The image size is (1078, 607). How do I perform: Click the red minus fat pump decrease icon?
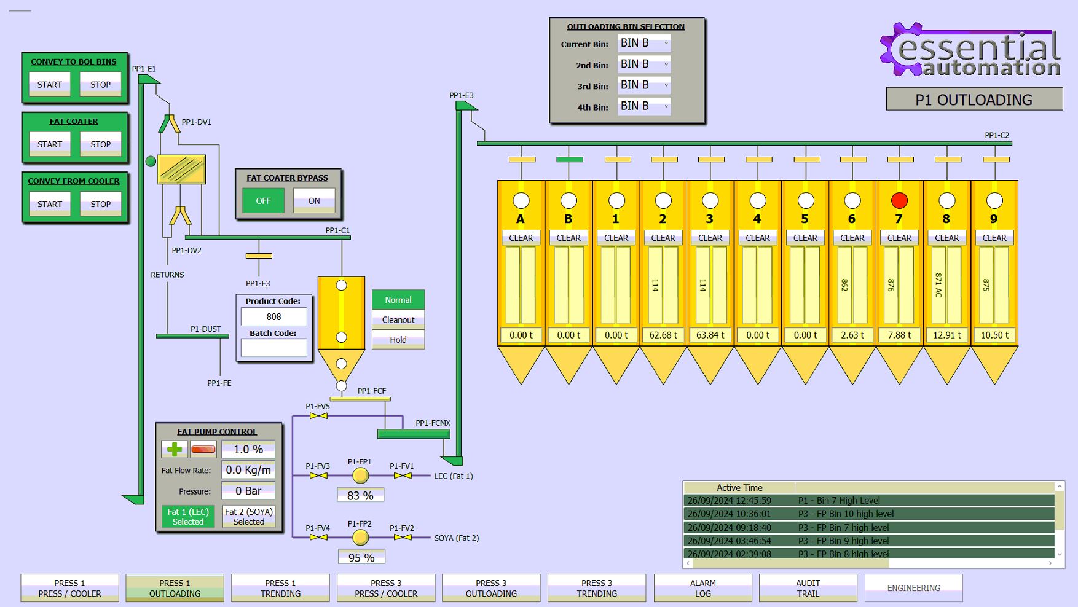point(203,449)
